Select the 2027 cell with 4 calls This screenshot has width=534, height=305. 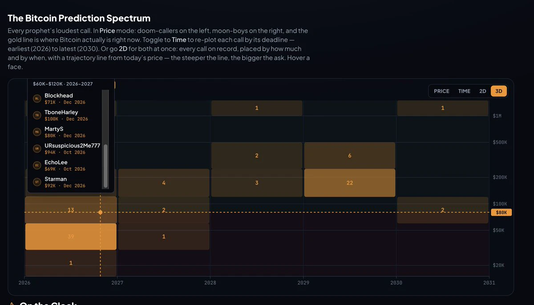point(164,183)
